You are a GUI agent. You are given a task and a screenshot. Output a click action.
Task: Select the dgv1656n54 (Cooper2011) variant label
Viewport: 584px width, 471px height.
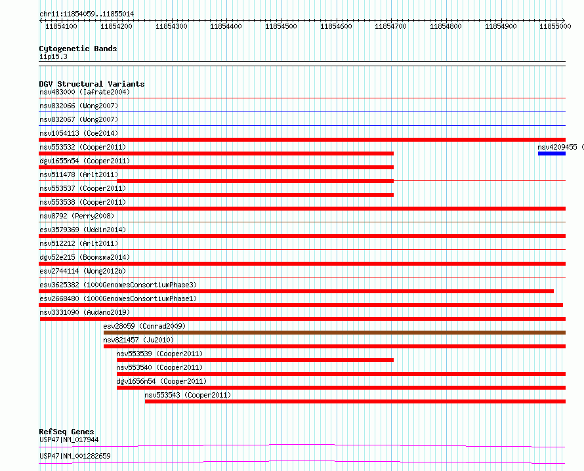click(161, 381)
